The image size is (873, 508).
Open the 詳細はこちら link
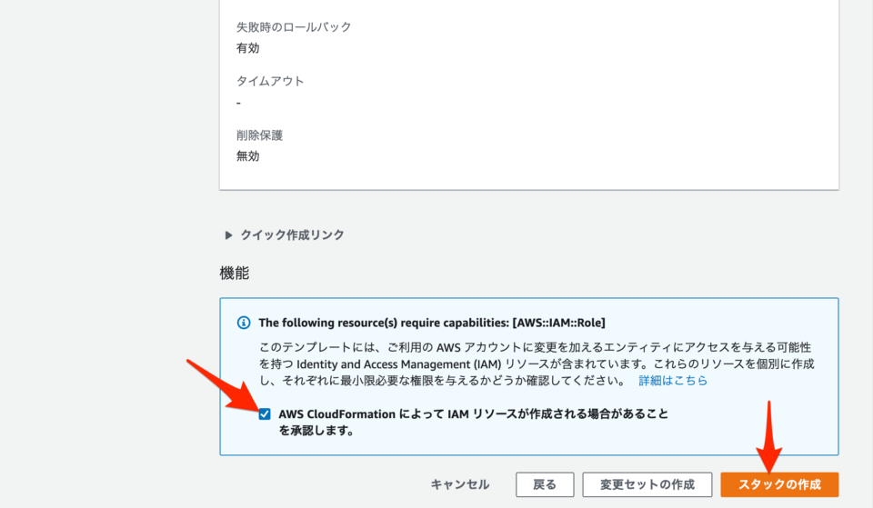pos(672,381)
